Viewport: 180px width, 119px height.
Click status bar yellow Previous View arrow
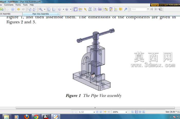(x=105, y=112)
